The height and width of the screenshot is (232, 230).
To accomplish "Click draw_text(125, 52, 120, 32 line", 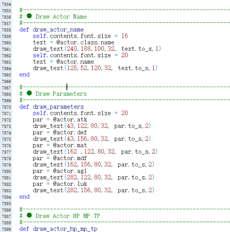I will coord(95,68).
